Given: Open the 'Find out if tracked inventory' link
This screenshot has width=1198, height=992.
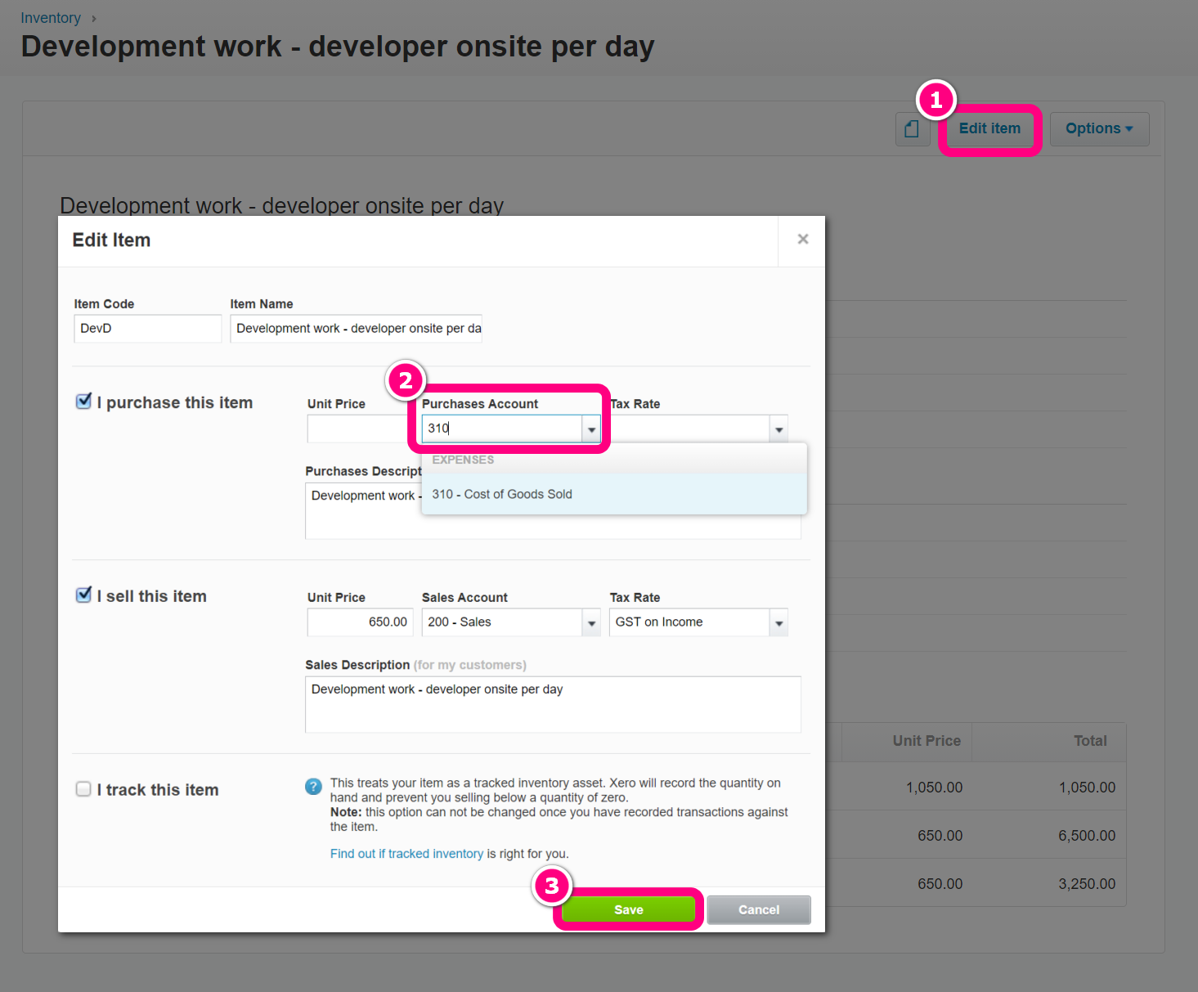Looking at the screenshot, I should tap(406, 854).
